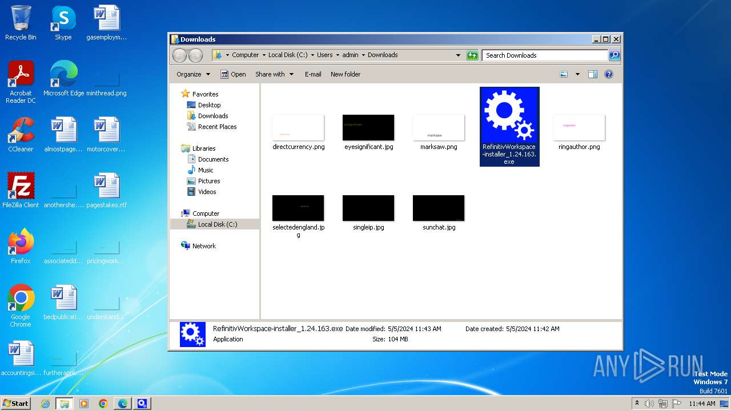The width and height of the screenshot is (731, 411).
Task: Click the clock in the system tray
Action: tap(702, 404)
